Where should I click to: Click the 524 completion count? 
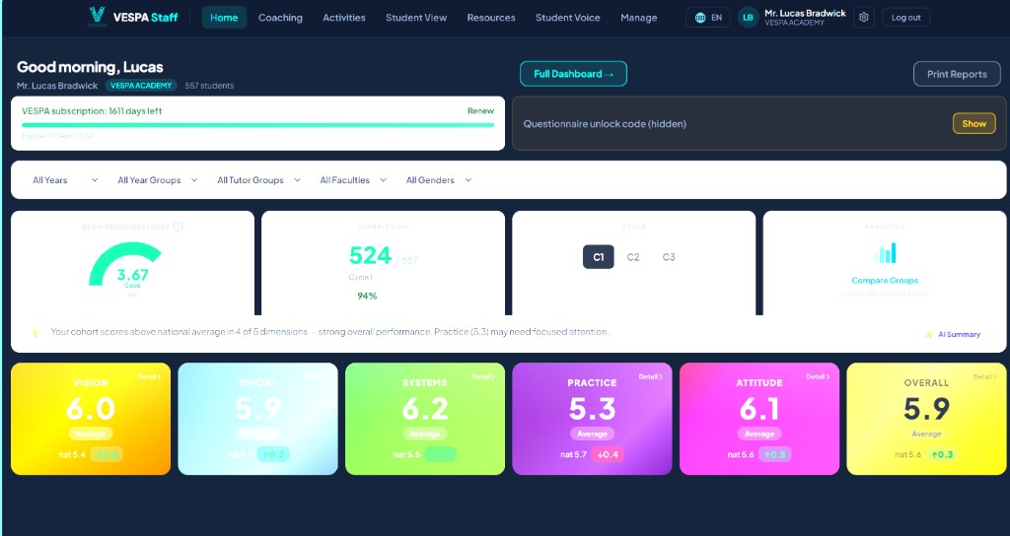(x=371, y=256)
